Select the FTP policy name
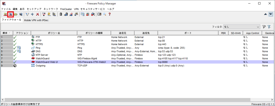Screen dimensions: 275x106 coord(38,37)
